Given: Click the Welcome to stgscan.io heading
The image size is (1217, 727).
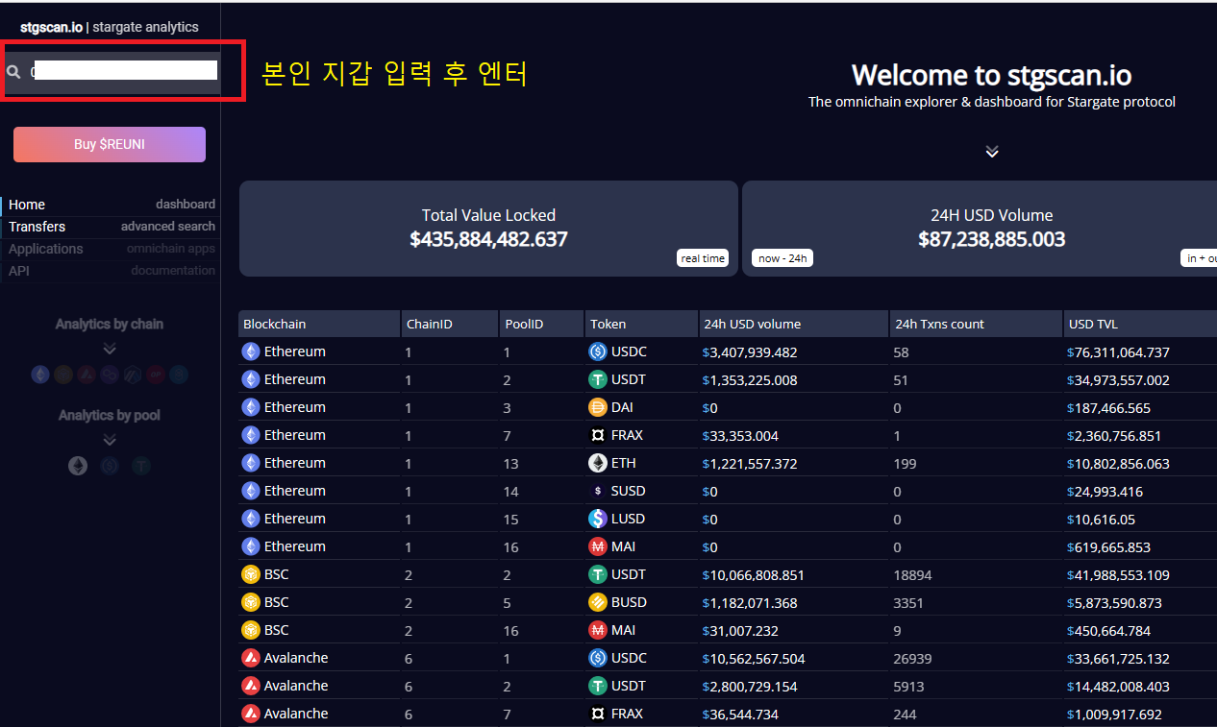Looking at the screenshot, I should (991, 75).
